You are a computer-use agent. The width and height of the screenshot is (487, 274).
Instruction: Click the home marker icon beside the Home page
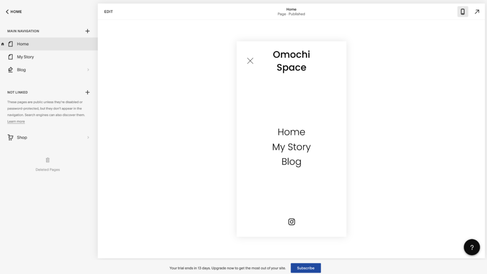pos(2,44)
